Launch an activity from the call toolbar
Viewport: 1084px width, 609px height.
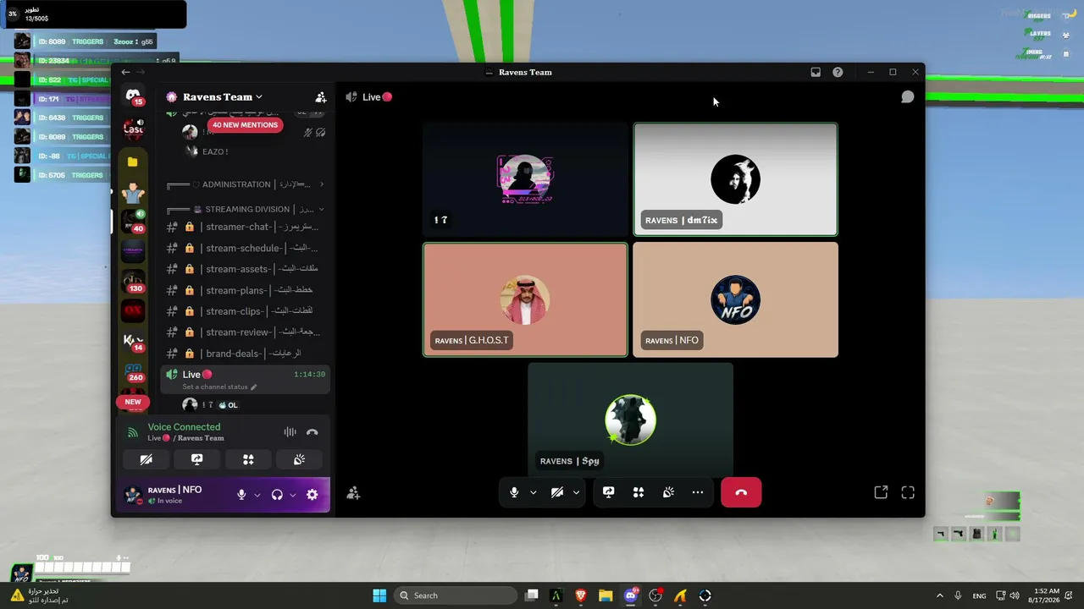click(639, 492)
